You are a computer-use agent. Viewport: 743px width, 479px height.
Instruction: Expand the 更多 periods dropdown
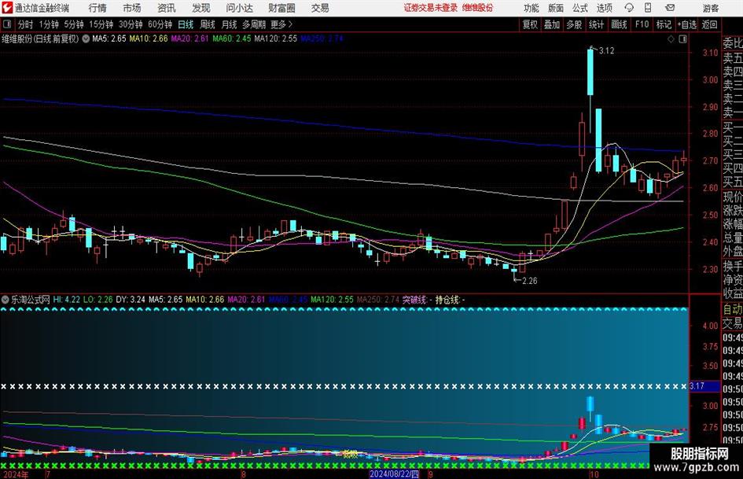(282, 24)
